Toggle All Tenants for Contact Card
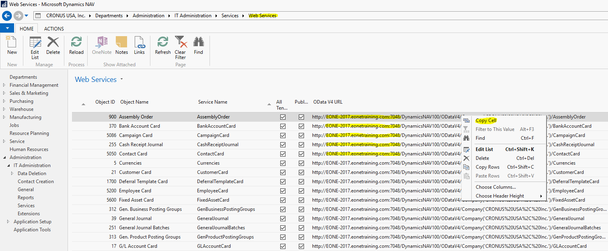 tap(283, 154)
